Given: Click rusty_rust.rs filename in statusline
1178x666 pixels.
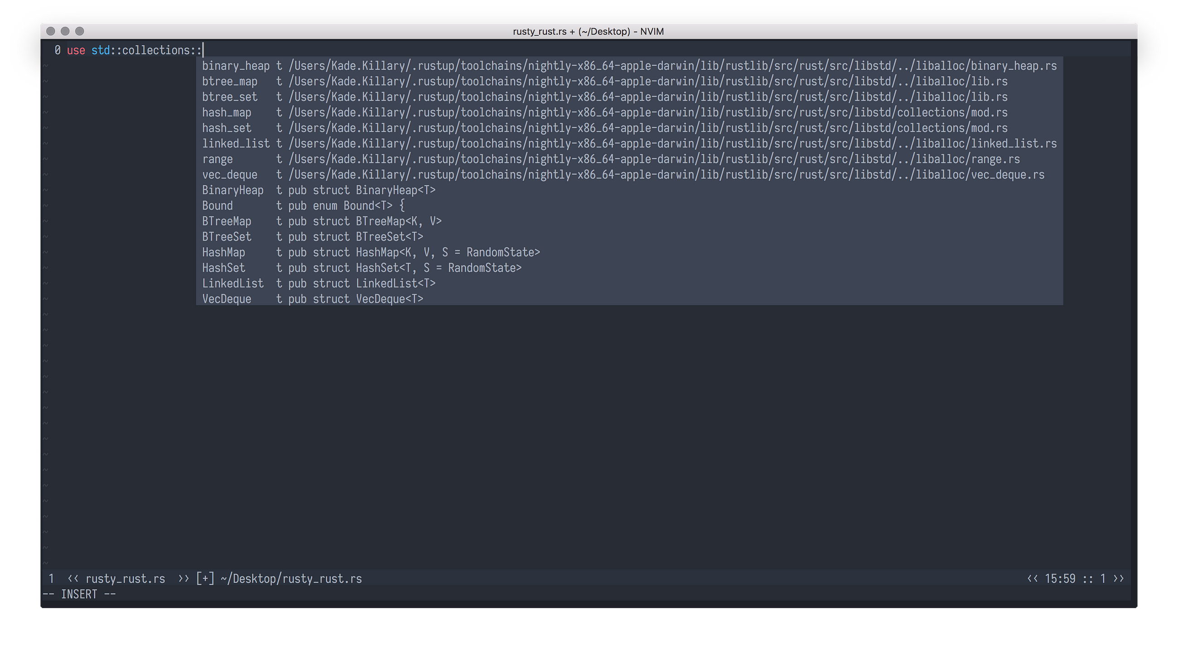Looking at the screenshot, I should (125, 579).
